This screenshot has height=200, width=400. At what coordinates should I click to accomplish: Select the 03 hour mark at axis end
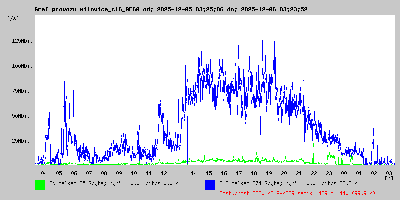(x=389, y=173)
